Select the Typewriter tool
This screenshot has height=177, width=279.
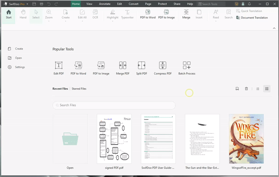tap(127, 14)
